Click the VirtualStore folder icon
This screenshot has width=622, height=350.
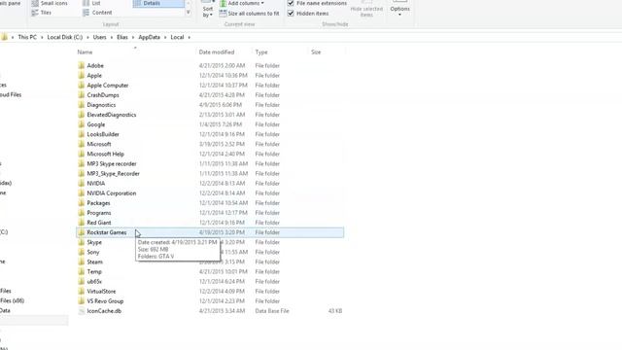pos(82,292)
